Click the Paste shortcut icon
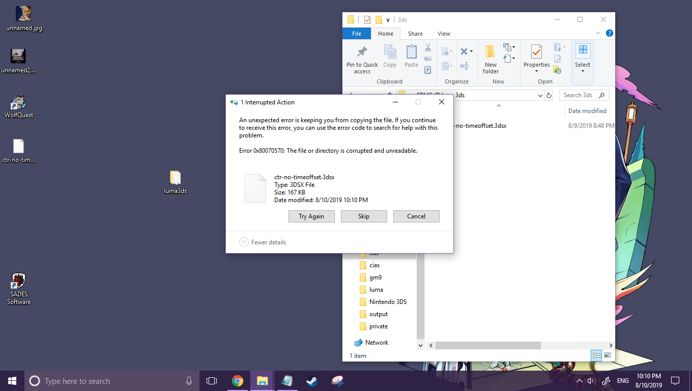 tap(428, 70)
